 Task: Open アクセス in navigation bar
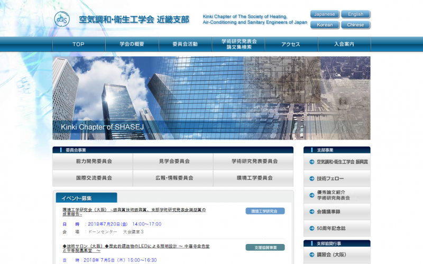[291, 44]
